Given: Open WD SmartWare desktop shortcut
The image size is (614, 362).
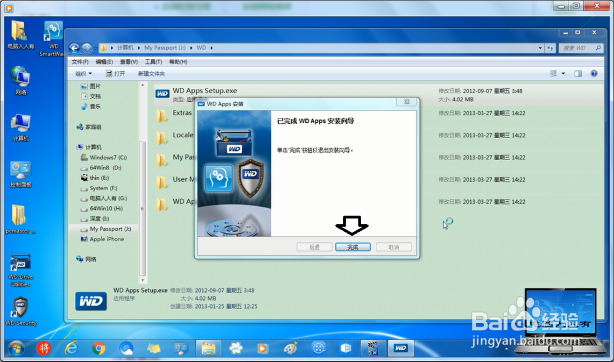Looking at the screenshot, I should coord(53,39).
